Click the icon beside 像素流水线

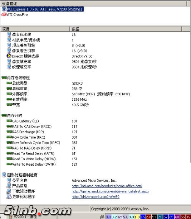pos(9,34)
